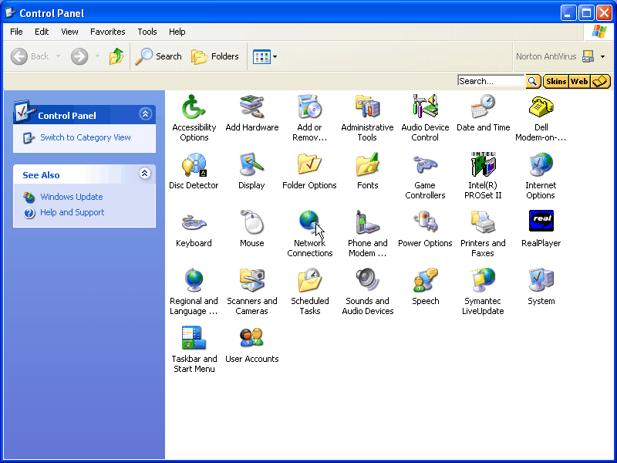Viewport: 617px width, 463px height.
Task: Open the Back history dropdown arrow
Action: pyautogui.click(x=59, y=56)
